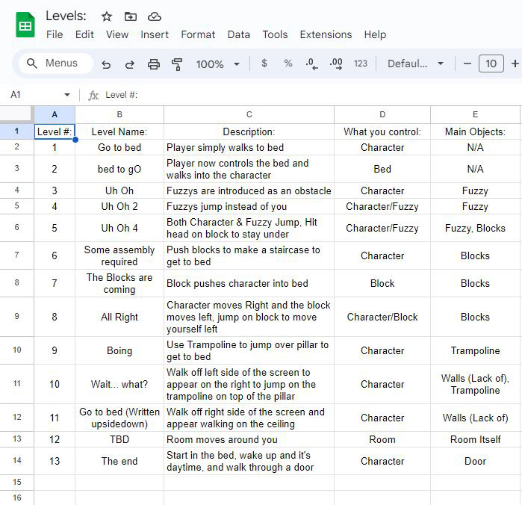This screenshot has height=505, width=522.
Task: Click the 'Description:' header cell
Action: [249, 131]
